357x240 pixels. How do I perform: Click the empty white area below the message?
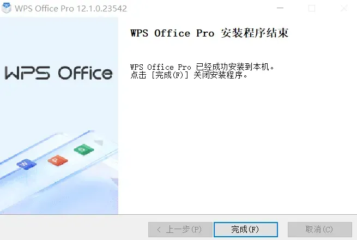point(238,146)
